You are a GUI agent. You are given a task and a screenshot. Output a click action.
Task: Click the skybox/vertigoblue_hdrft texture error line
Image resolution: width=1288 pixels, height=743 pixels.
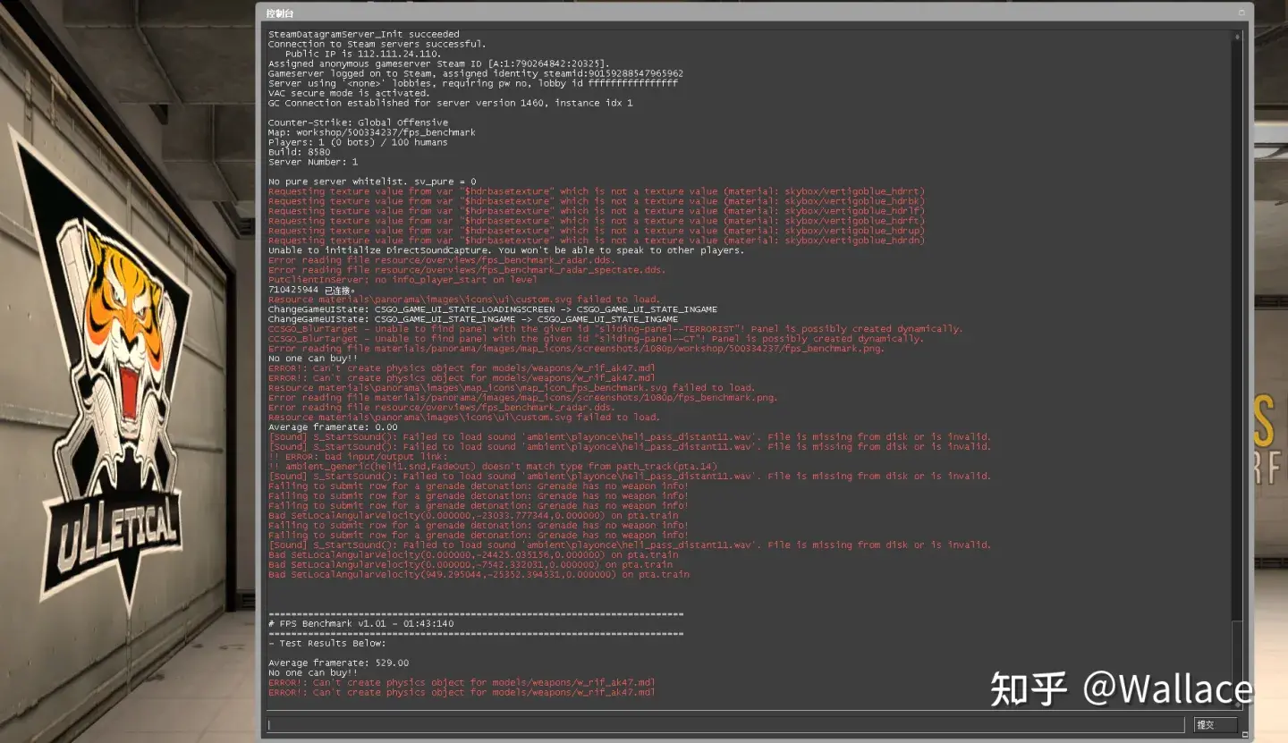click(x=597, y=221)
